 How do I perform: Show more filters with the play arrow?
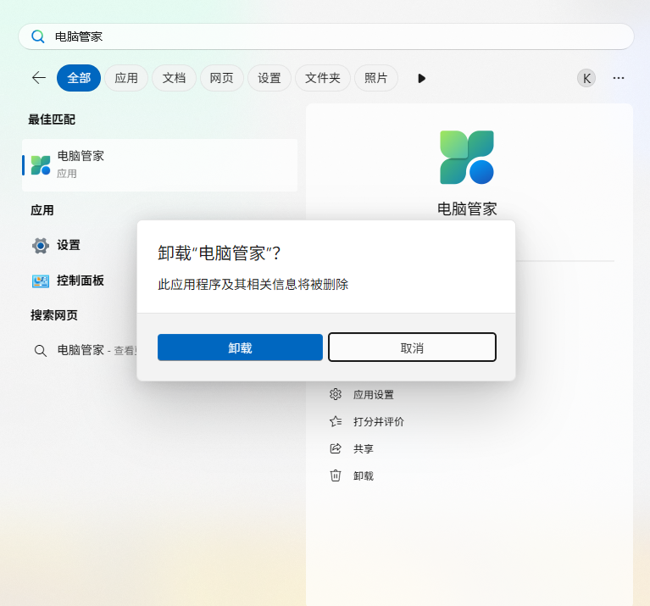click(421, 78)
